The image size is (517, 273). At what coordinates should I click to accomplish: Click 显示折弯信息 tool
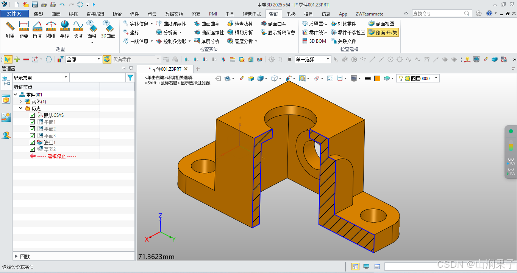(x=278, y=33)
